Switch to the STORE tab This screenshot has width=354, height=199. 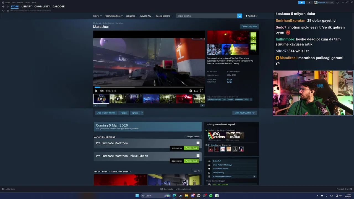coord(15,6)
